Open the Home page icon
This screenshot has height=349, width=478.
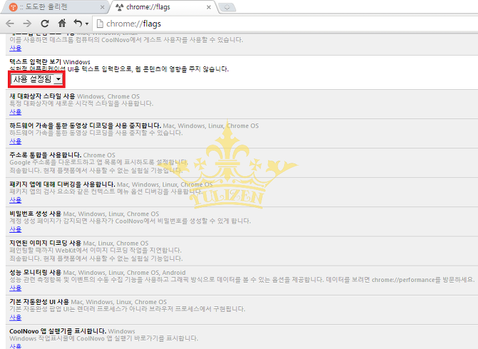pyautogui.click(x=62, y=23)
